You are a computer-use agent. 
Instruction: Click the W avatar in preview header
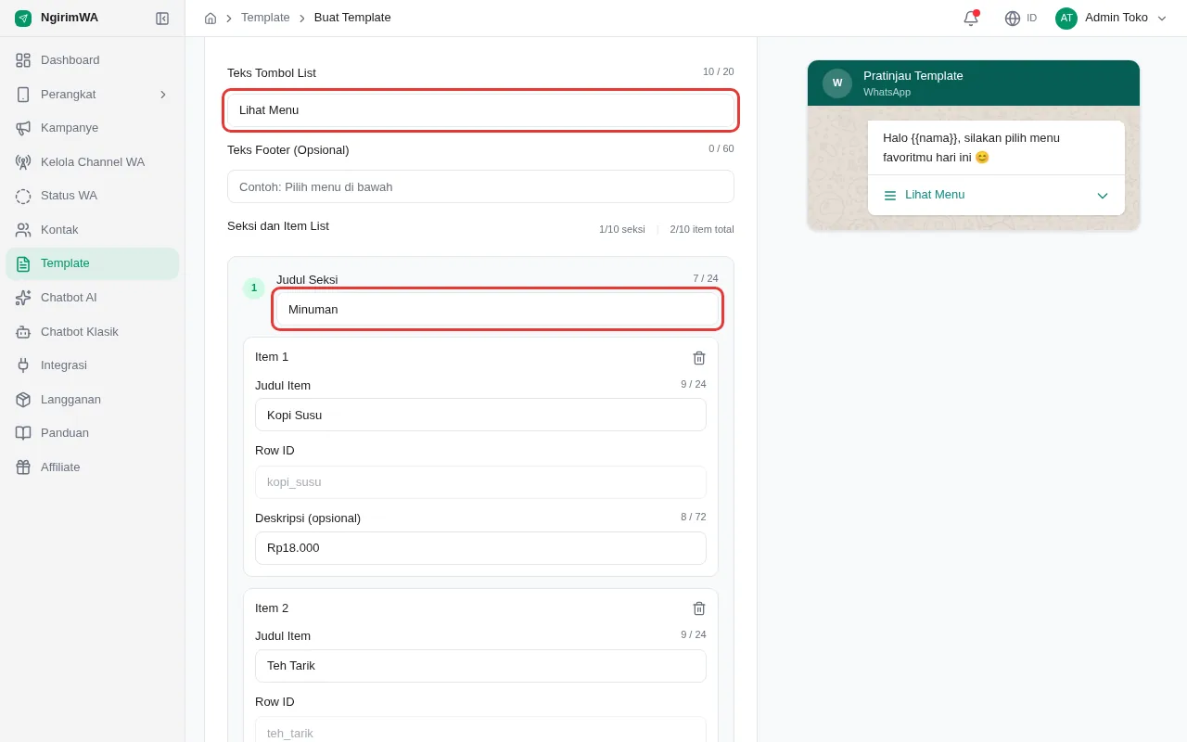click(837, 83)
